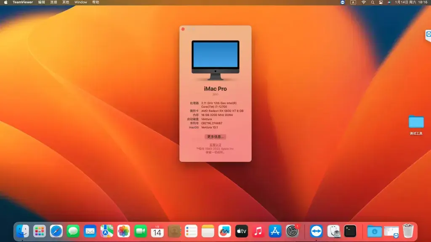Click 16 GB 3200 MHz DDR4 text
431x242 pixels.
[x=217, y=115]
